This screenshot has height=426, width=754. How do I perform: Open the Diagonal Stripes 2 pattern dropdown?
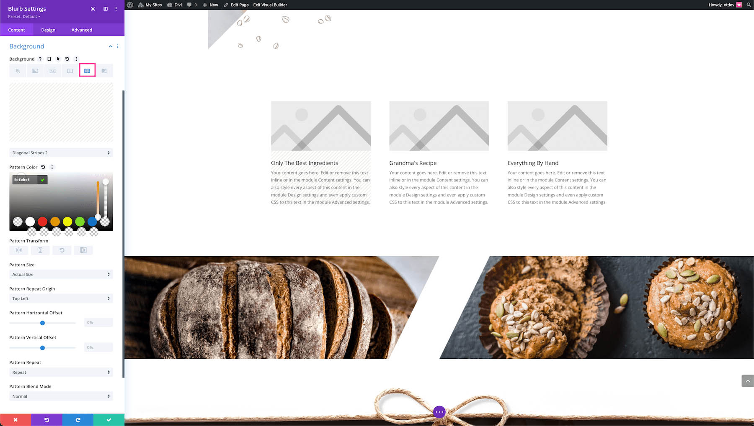(61, 153)
